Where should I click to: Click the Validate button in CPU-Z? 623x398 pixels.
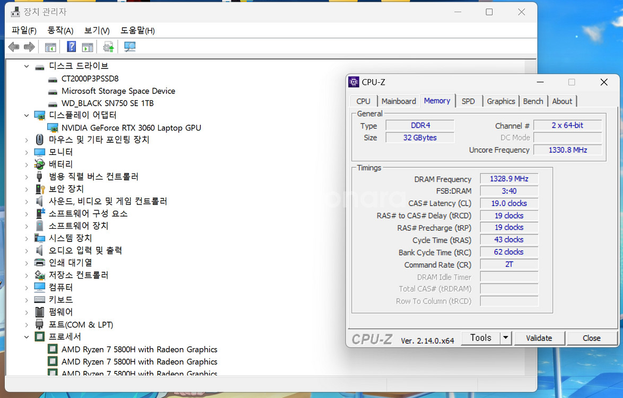tap(539, 339)
